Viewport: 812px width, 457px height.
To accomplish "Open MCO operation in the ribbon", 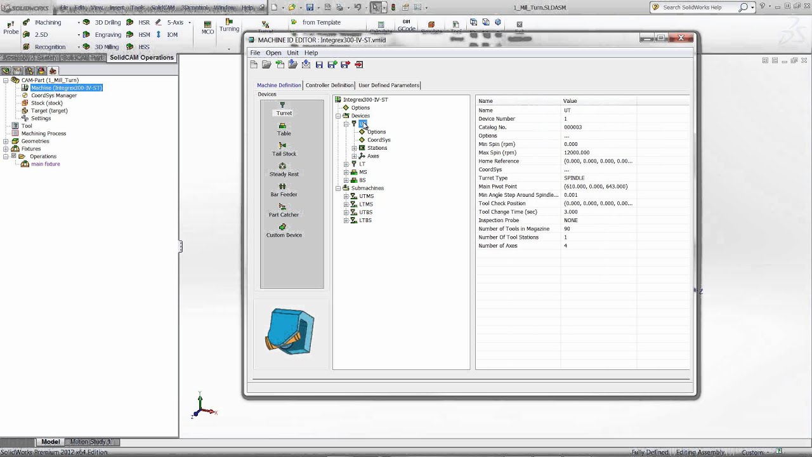I will click(x=207, y=27).
